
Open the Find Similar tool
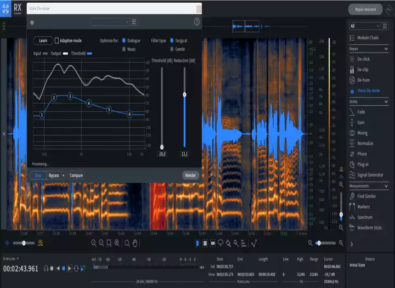[368, 196]
